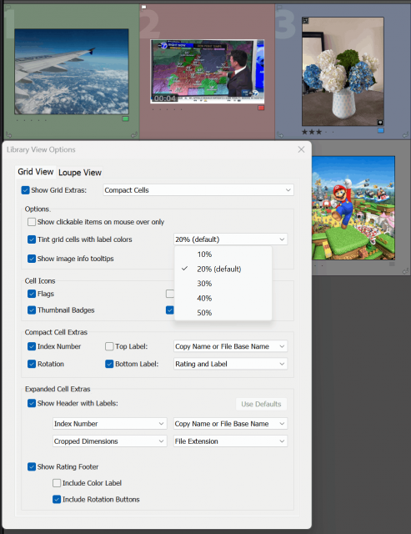
Task: Click the Use Defaults button
Action: [x=261, y=404]
